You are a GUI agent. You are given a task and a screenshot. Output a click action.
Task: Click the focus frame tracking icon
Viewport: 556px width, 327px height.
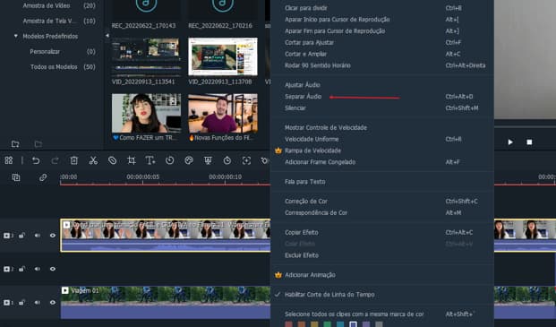pyautogui.click(x=246, y=160)
